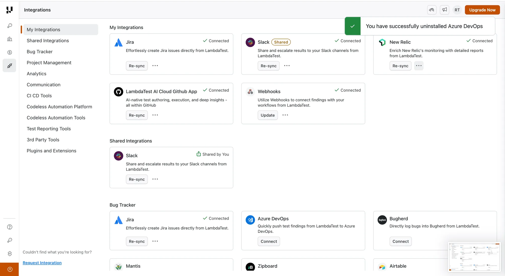Click the Azure DevOps uninstall success message

pos(424,26)
